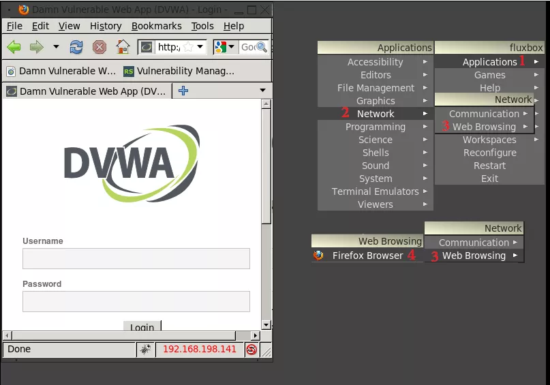
Task: Open Games in the fluxbox menu
Action: (x=489, y=75)
